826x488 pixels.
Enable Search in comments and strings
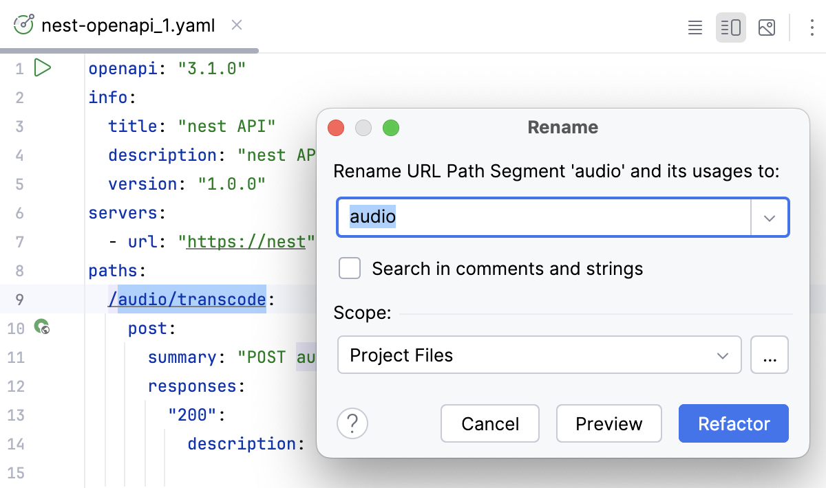pos(350,268)
